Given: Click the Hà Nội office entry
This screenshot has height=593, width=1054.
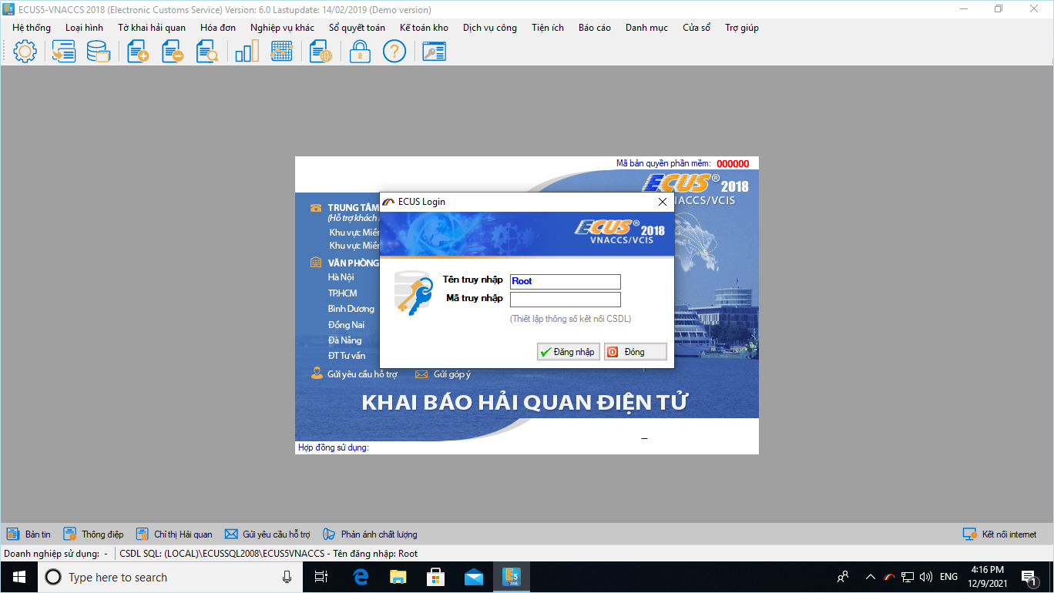Looking at the screenshot, I should click(342, 277).
